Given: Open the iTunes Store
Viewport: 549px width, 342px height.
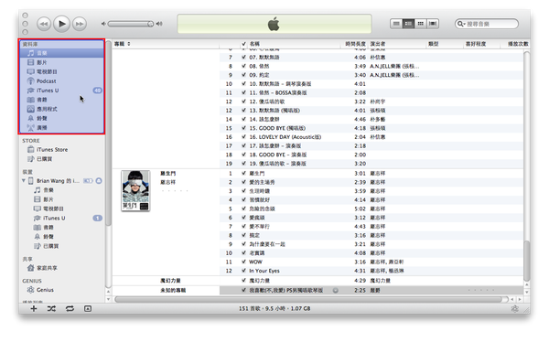Looking at the screenshot, I should pos(52,149).
